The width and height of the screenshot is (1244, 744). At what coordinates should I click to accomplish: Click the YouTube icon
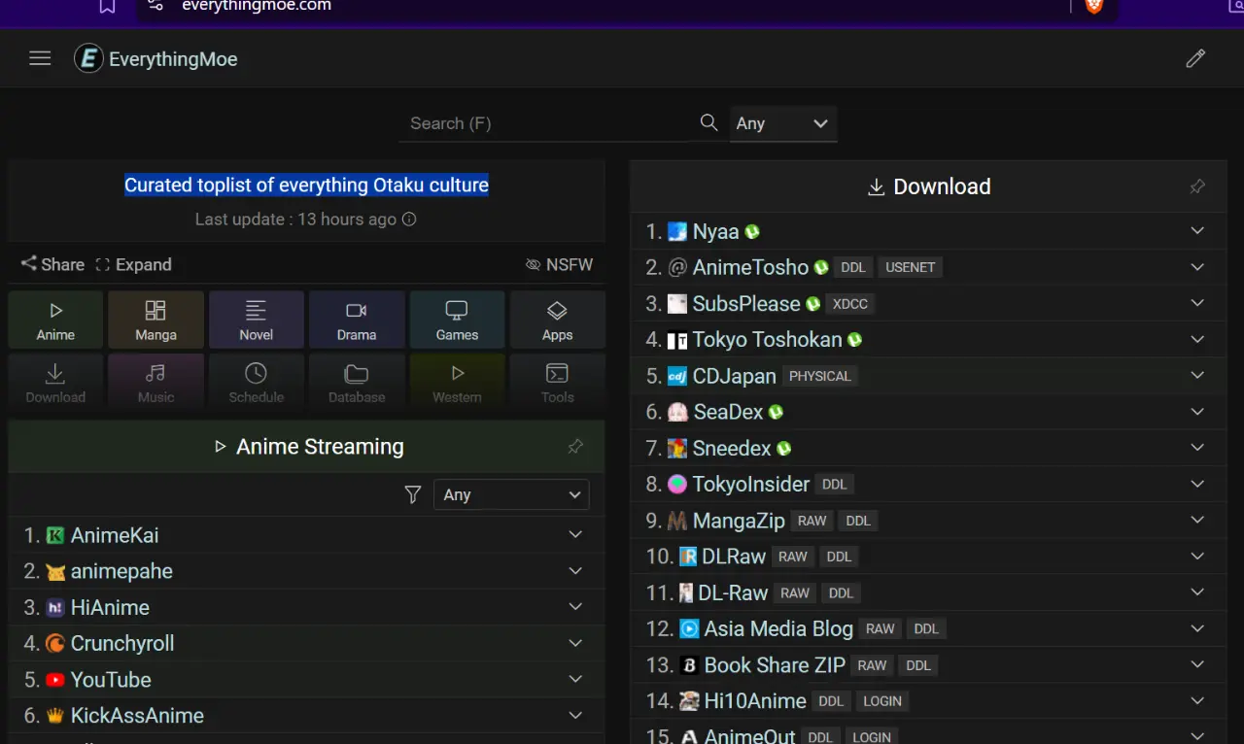[55, 680]
